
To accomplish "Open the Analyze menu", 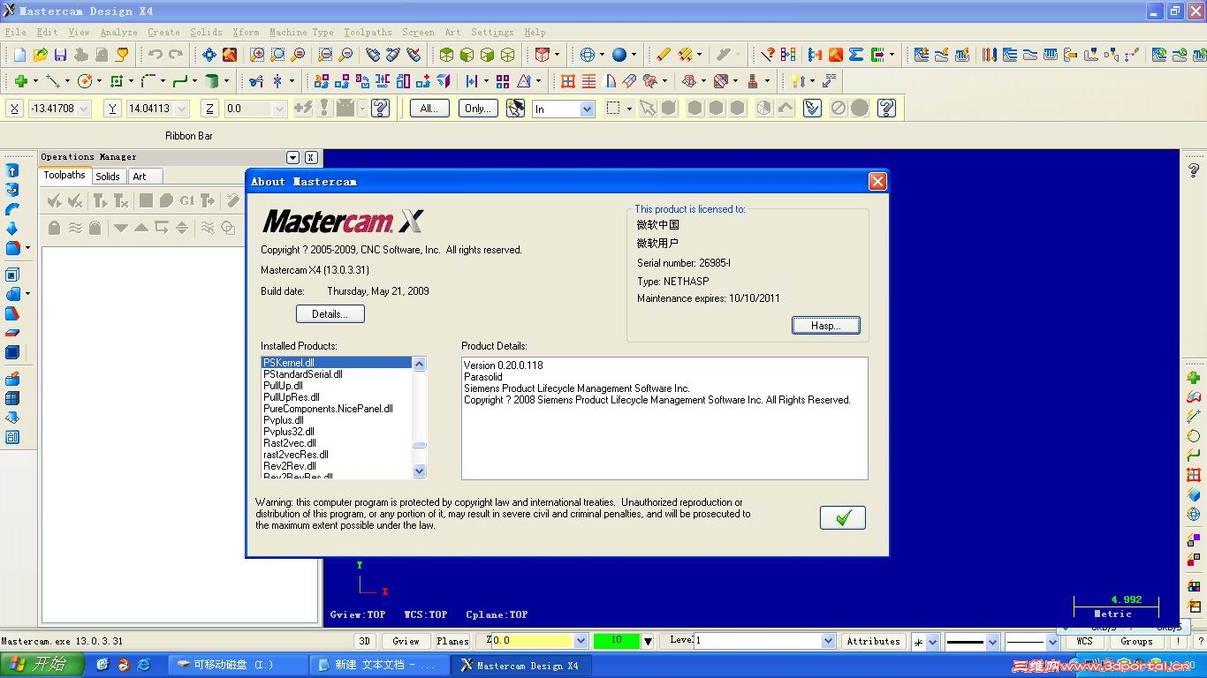I will tap(118, 33).
